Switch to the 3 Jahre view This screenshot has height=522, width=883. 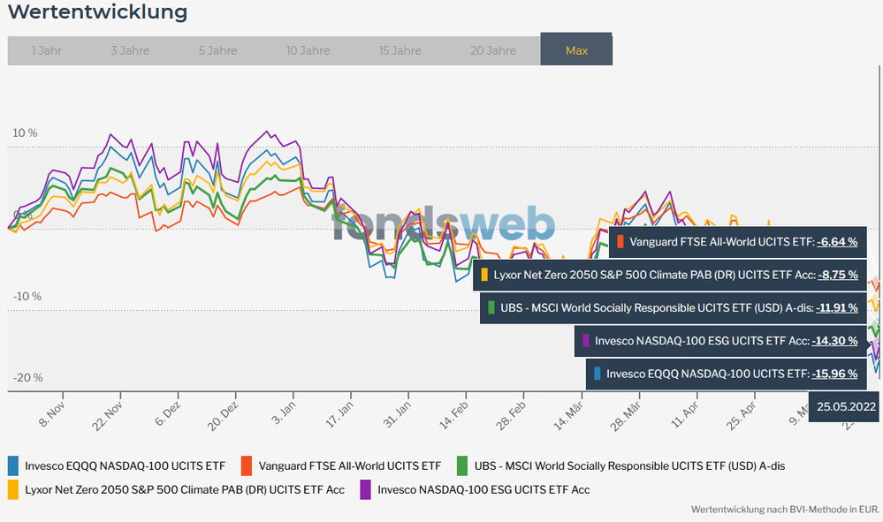pos(129,50)
